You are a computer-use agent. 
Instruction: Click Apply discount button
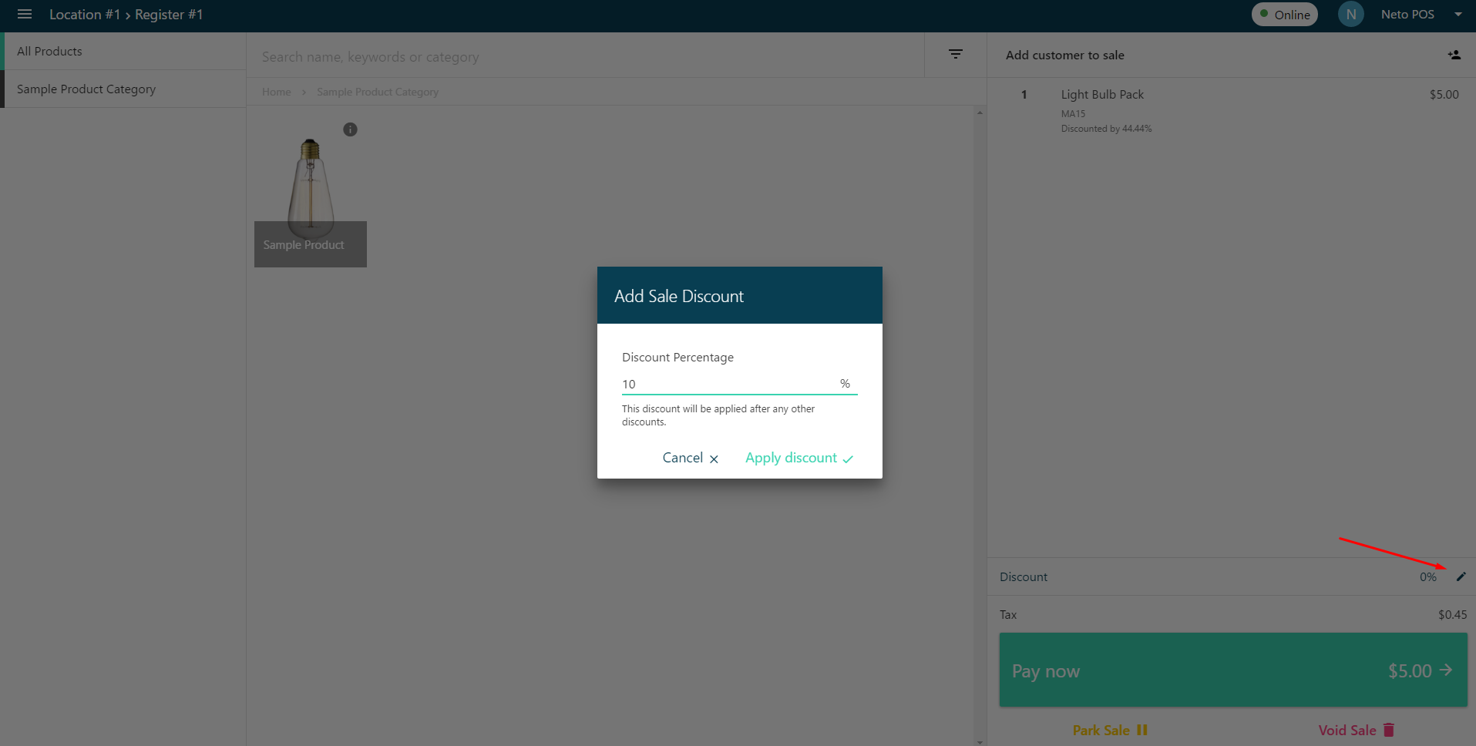(799, 458)
